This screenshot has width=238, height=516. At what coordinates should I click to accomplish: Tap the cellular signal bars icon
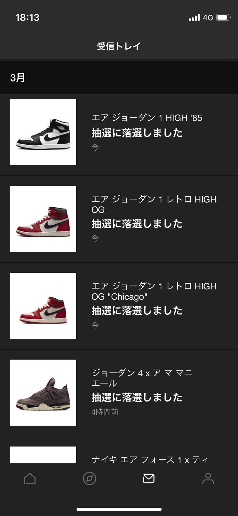194,18
